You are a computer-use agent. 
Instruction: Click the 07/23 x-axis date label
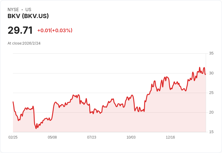pos(92,137)
